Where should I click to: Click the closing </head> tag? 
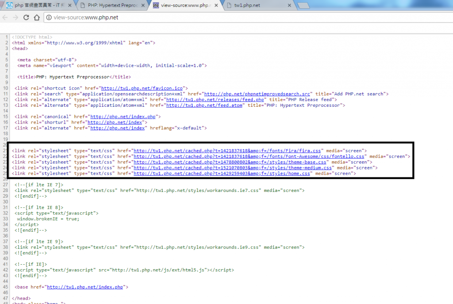[x=21, y=298]
